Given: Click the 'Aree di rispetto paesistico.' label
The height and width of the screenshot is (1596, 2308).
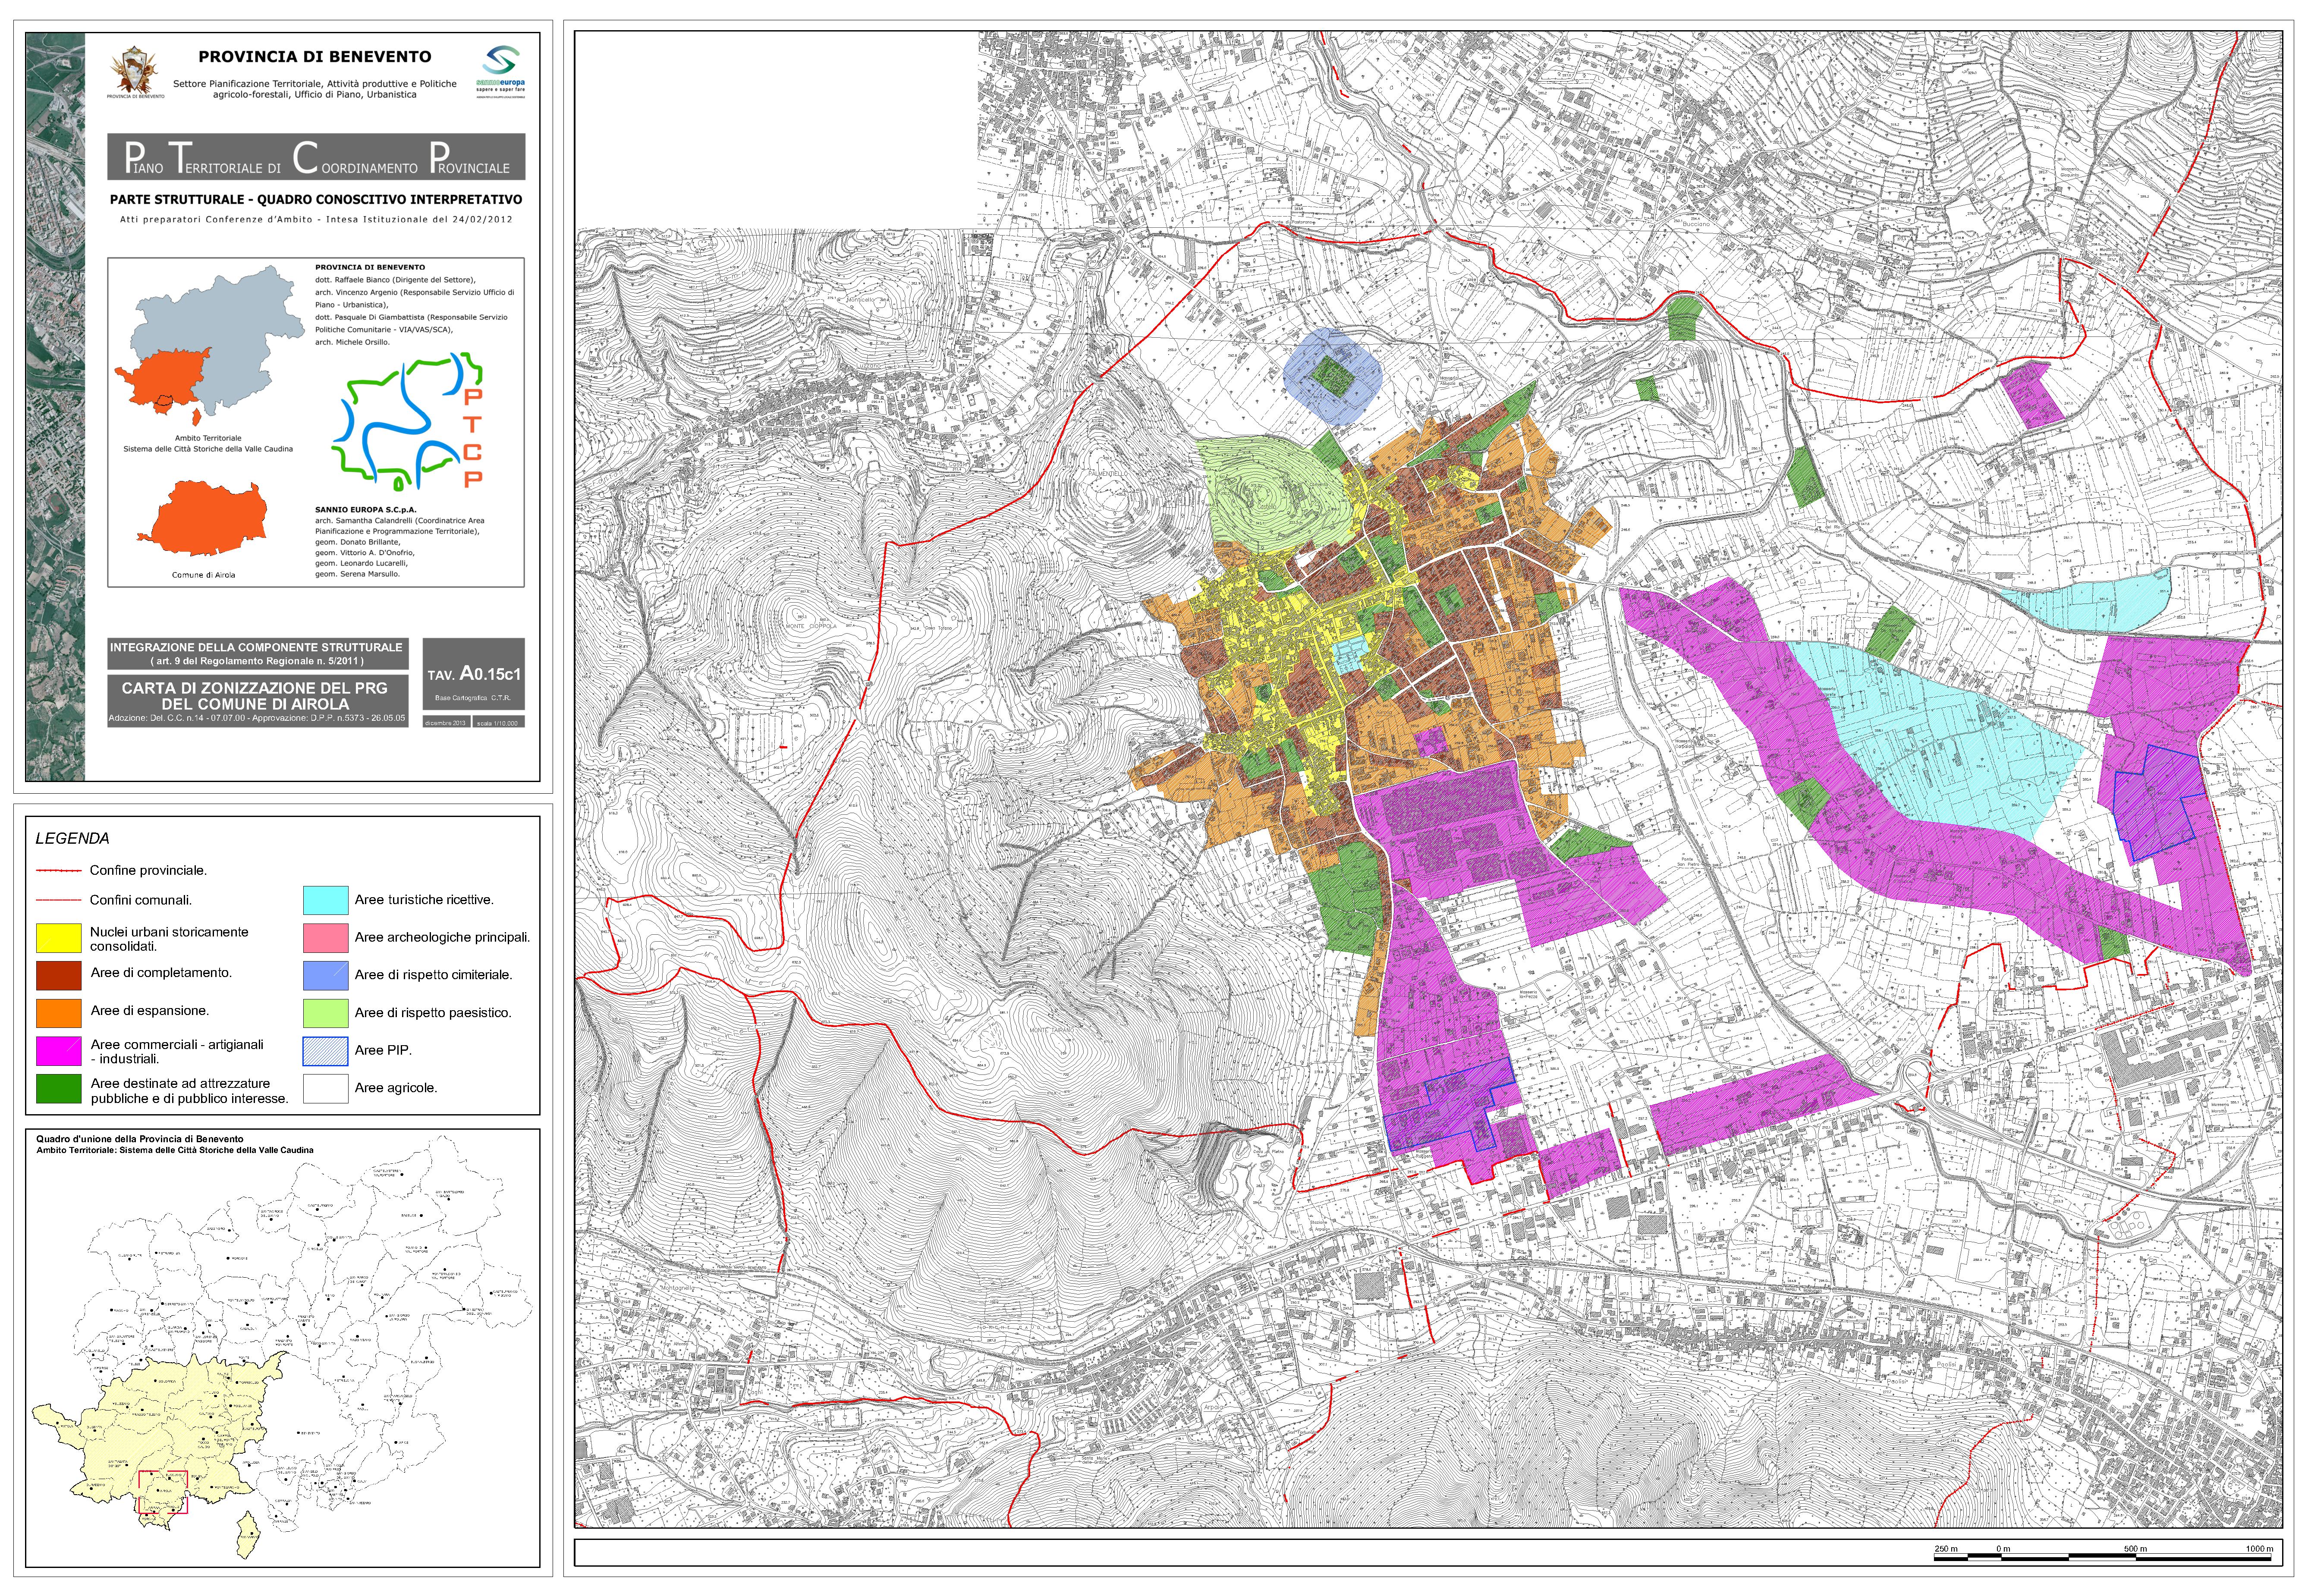Looking at the screenshot, I should [x=433, y=1013].
